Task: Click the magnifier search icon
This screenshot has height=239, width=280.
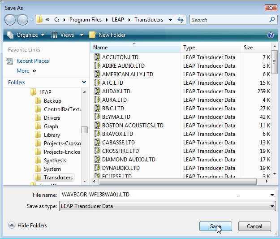Action: 272,20
